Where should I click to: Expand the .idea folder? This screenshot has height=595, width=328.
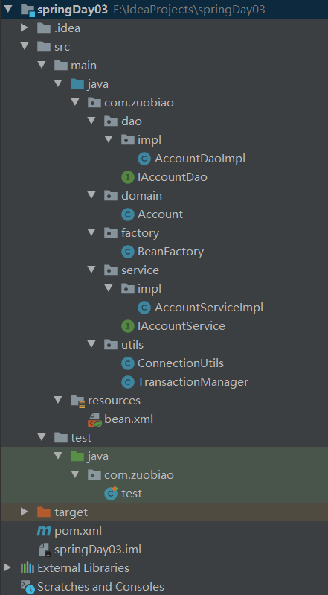click(x=25, y=28)
